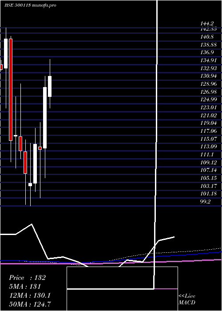Viewport: 222px width, 311px height.
Task: Select the last white candlestick on the right
Action: click(x=50, y=86)
